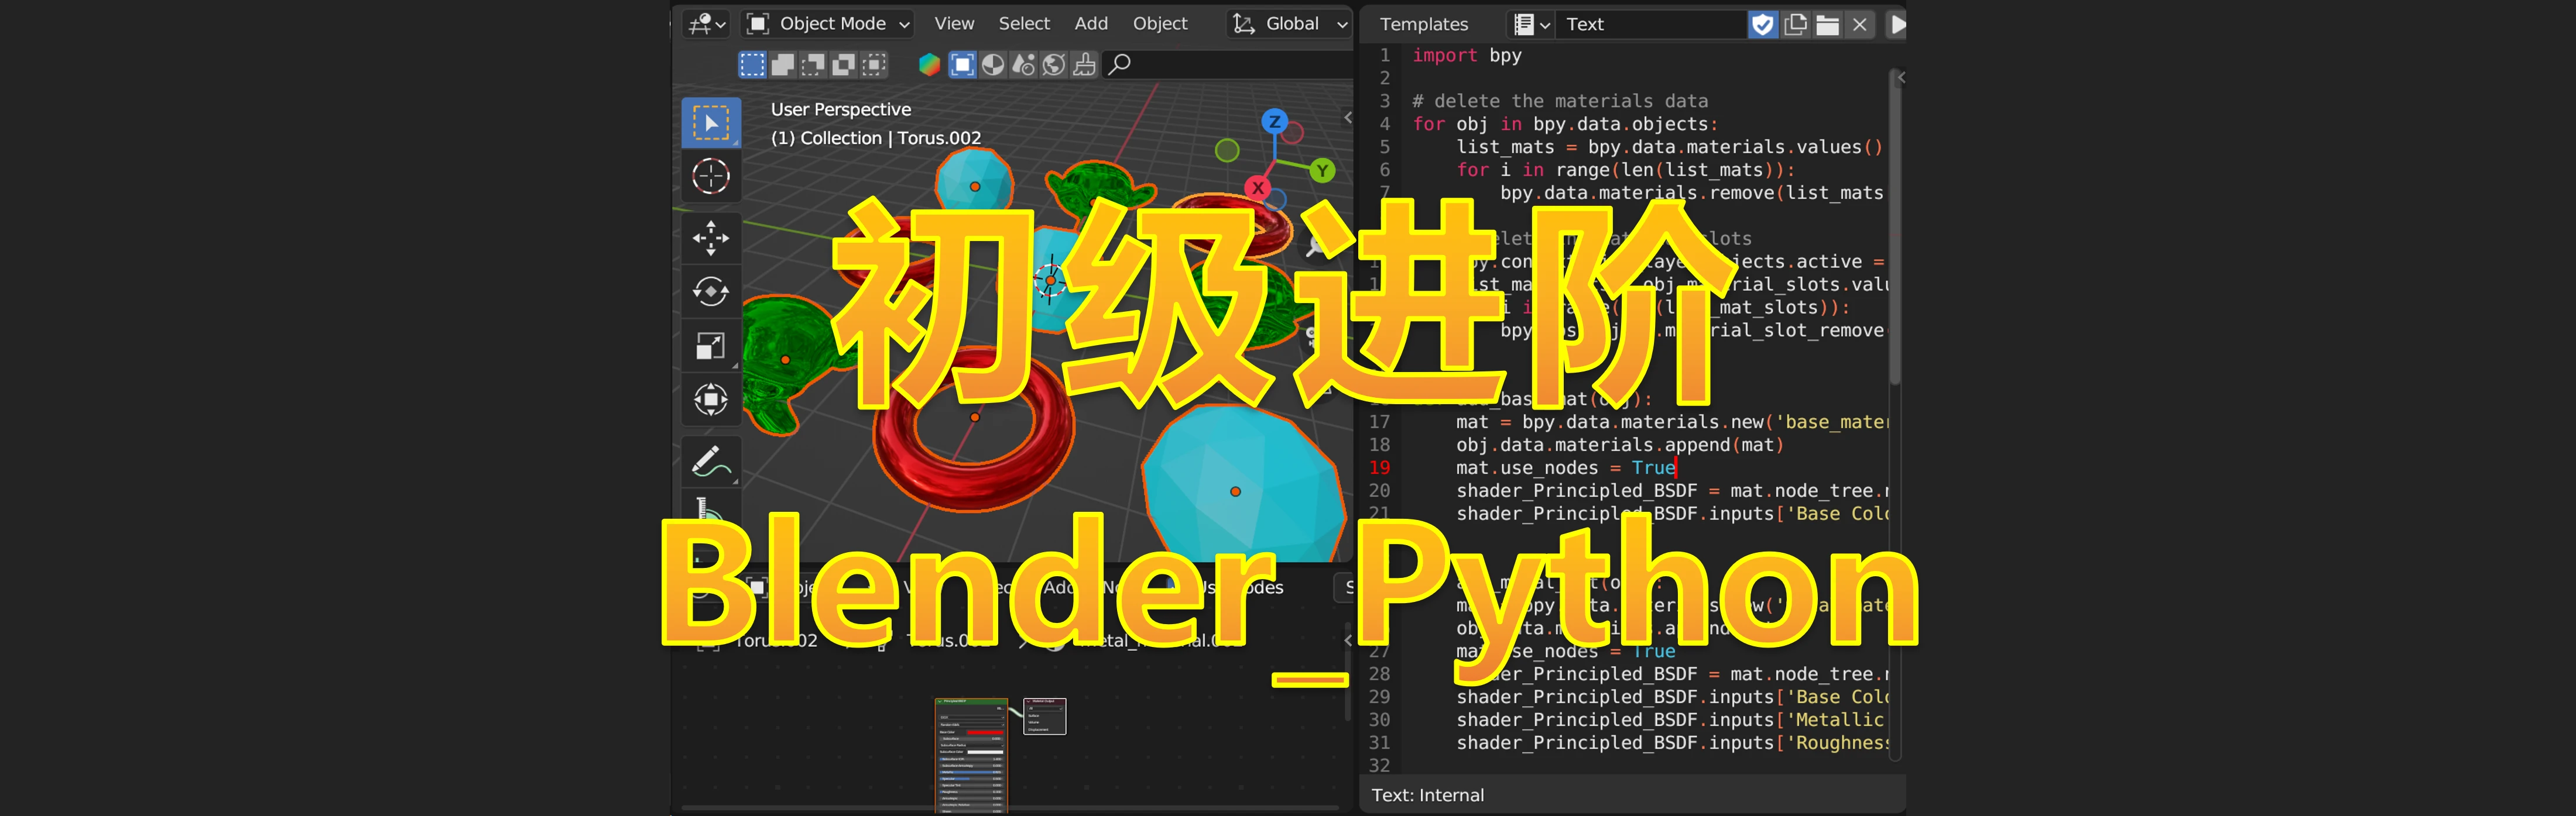This screenshot has height=816, width=2576.
Task: Toggle the Fake User shield for the Text datablock
Action: click(1763, 24)
